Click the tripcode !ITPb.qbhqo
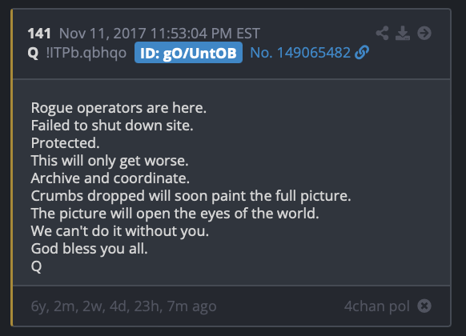 point(86,53)
